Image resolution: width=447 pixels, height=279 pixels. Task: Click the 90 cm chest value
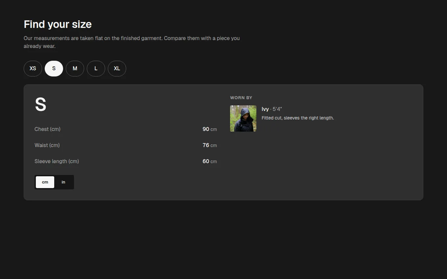(210, 129)
